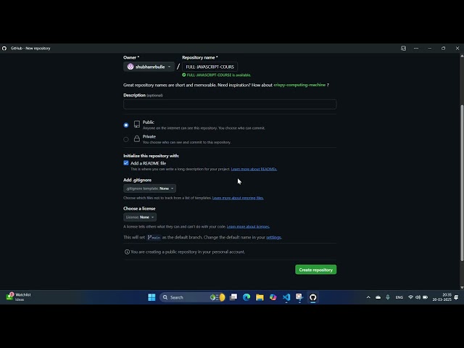Click the battery tray icon
464x348 pixels.
click(426, 297)
